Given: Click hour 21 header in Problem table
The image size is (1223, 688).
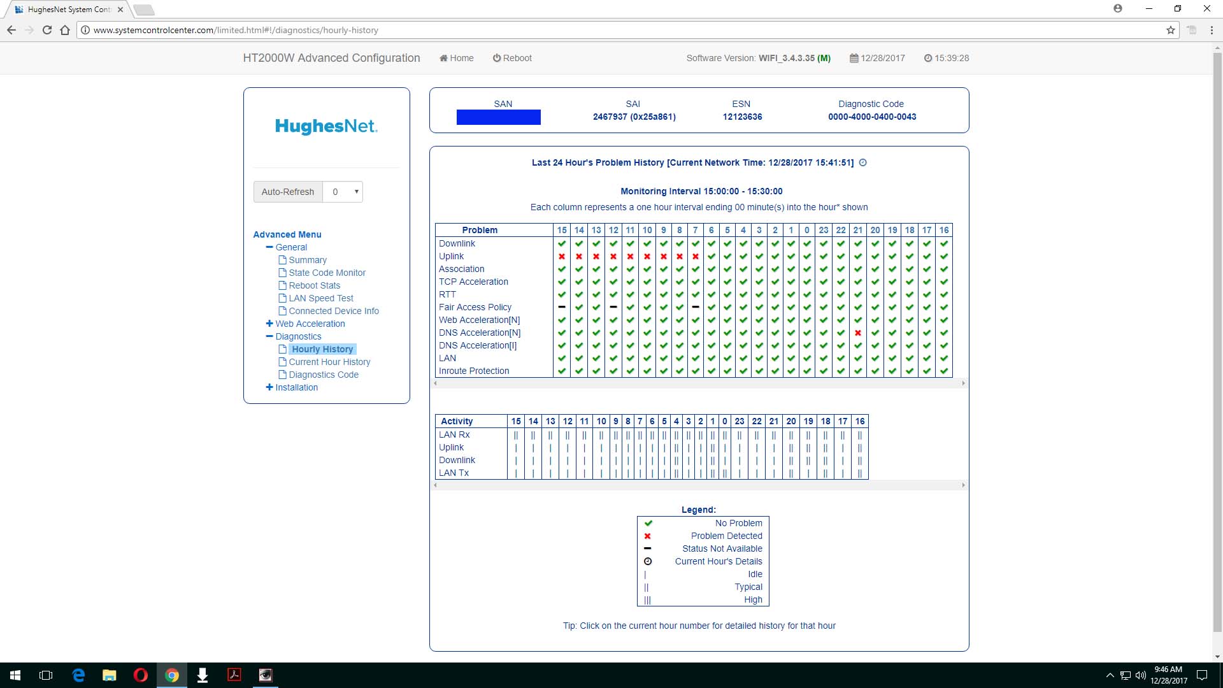Looking at the screenshot, I should pos(858,230).
